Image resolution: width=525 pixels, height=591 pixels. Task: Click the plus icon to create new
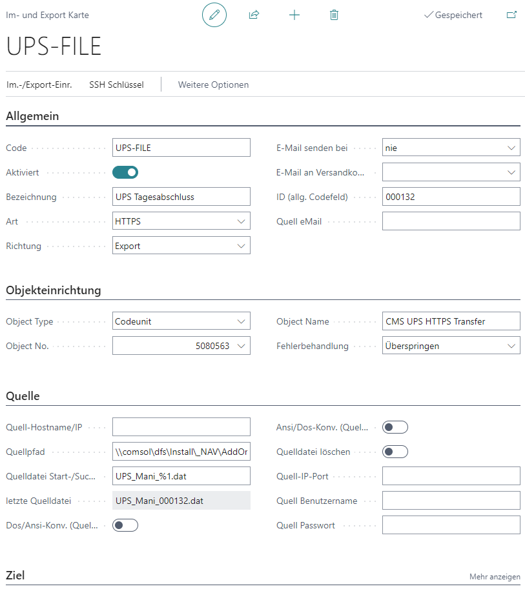[294, 15]
